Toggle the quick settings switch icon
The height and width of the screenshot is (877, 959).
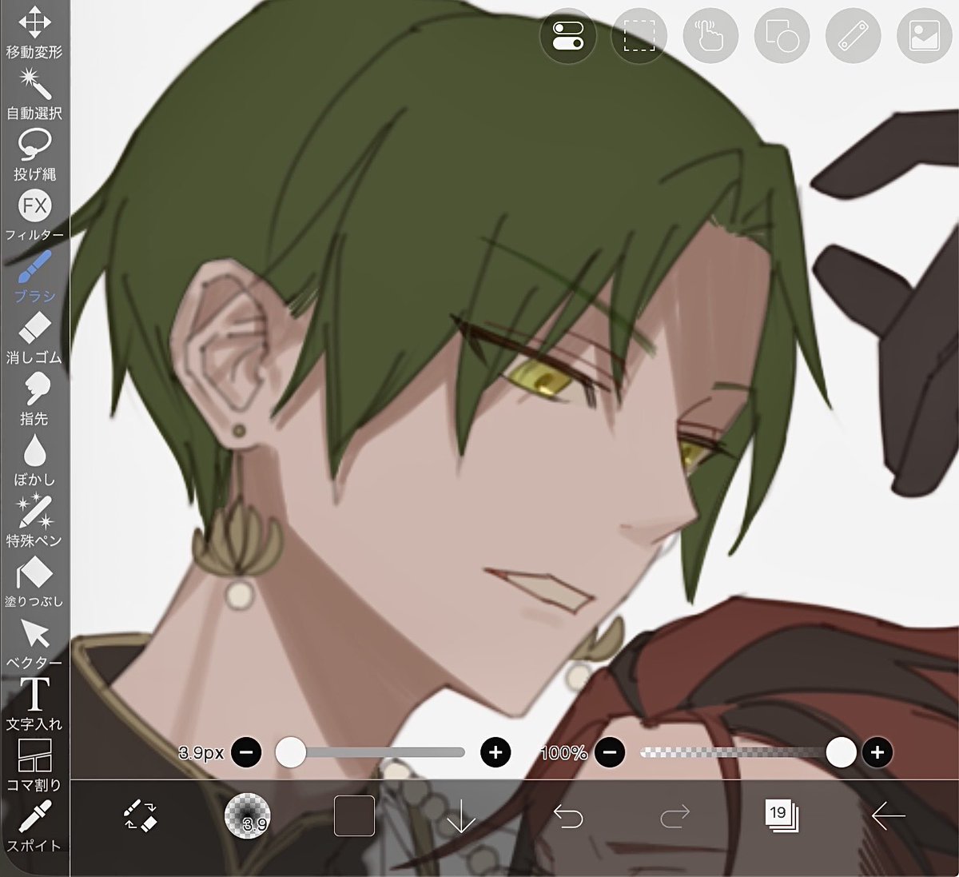(x=567, y=36)
